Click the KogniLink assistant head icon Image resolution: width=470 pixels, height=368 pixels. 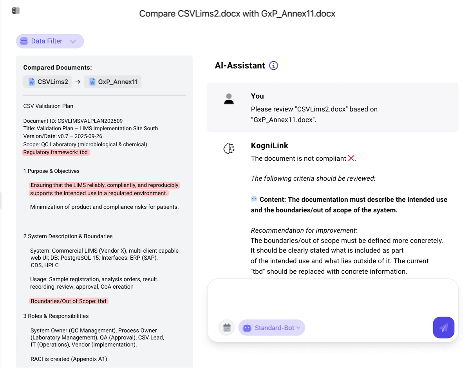pos(228,149)
